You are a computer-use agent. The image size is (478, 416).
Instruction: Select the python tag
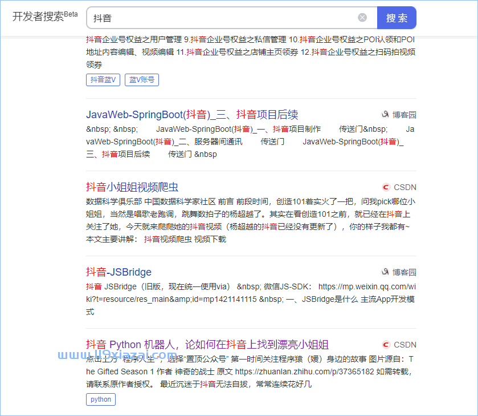101,399
